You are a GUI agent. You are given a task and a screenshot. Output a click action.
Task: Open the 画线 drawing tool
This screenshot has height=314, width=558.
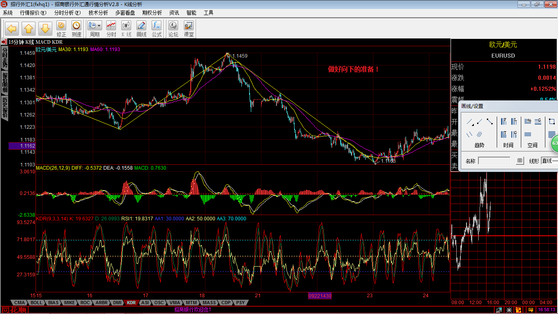(x=141, y=29)
